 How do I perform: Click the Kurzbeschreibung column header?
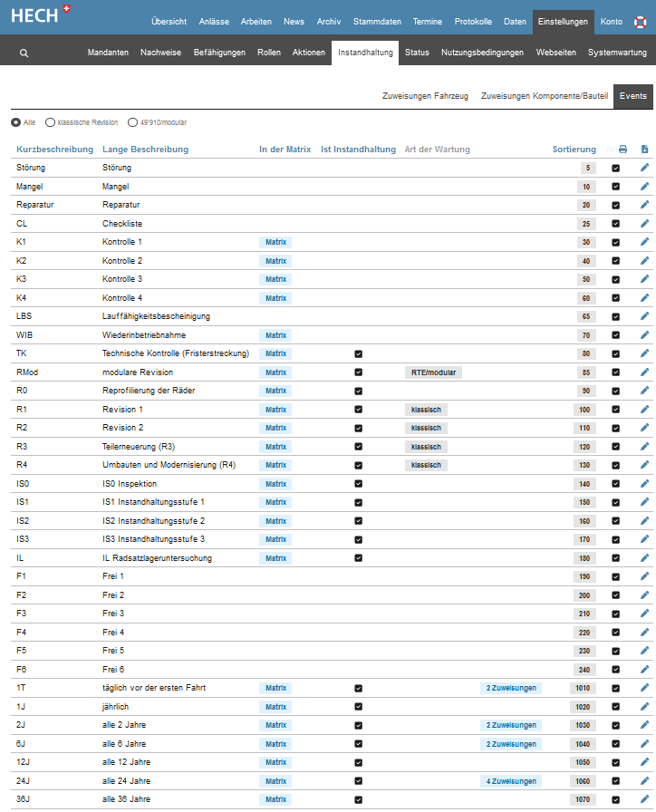pyautogui.click(x=54, y=150)
